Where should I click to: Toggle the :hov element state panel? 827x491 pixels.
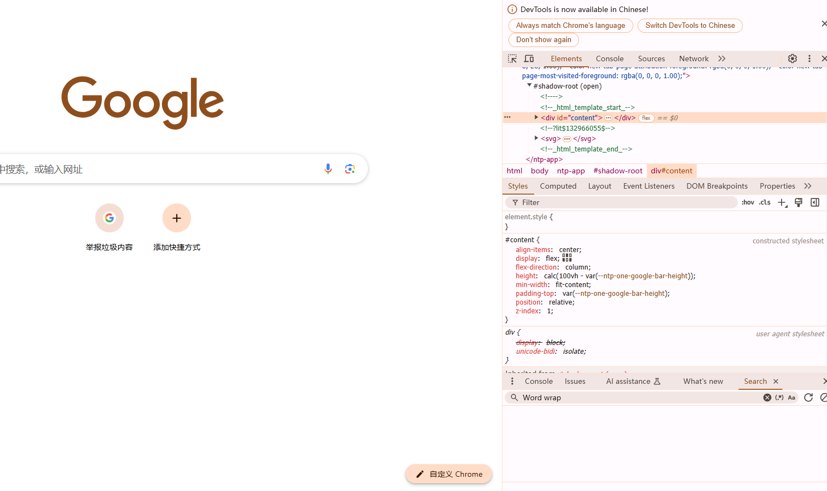tap(748, 202)
